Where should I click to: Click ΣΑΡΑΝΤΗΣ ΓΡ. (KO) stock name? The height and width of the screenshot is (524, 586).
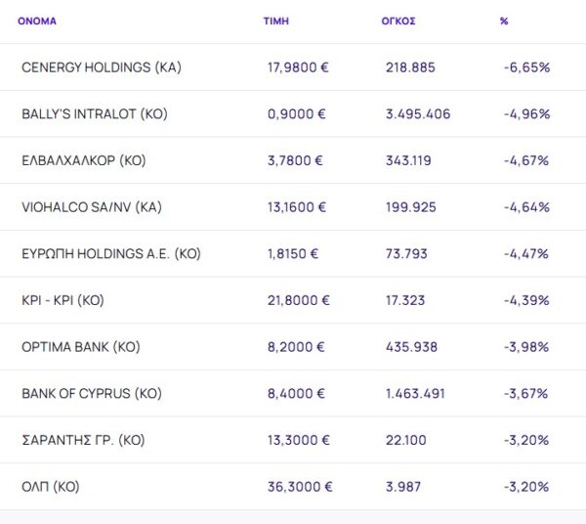click(83, 440)
